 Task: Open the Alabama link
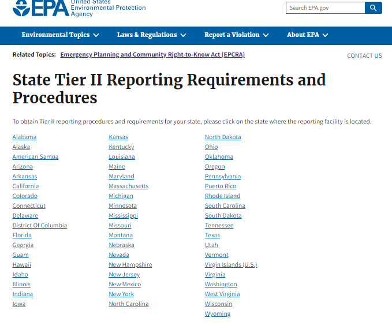point(24,137)
